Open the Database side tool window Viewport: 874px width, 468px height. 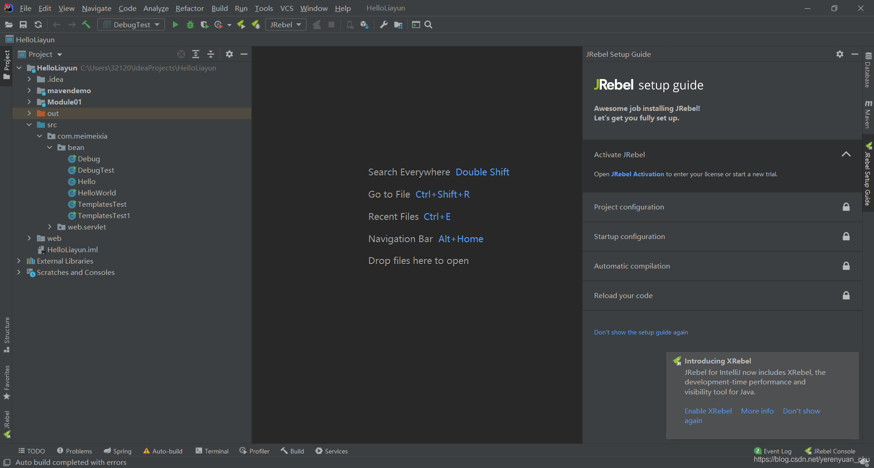868,70
